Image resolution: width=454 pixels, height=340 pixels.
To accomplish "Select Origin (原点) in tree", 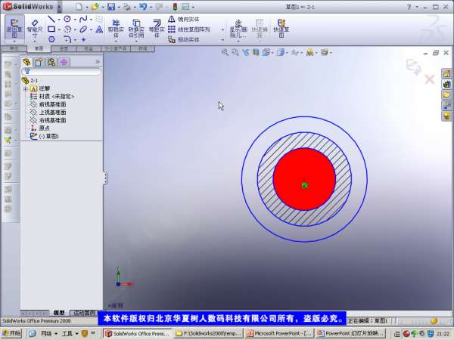I will [x=41, y=128].
